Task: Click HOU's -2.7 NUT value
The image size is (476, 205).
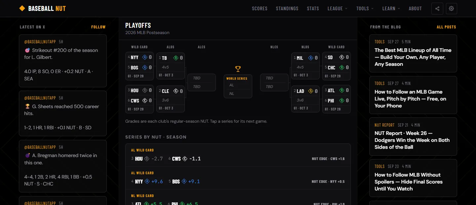Action: [157, 159]
